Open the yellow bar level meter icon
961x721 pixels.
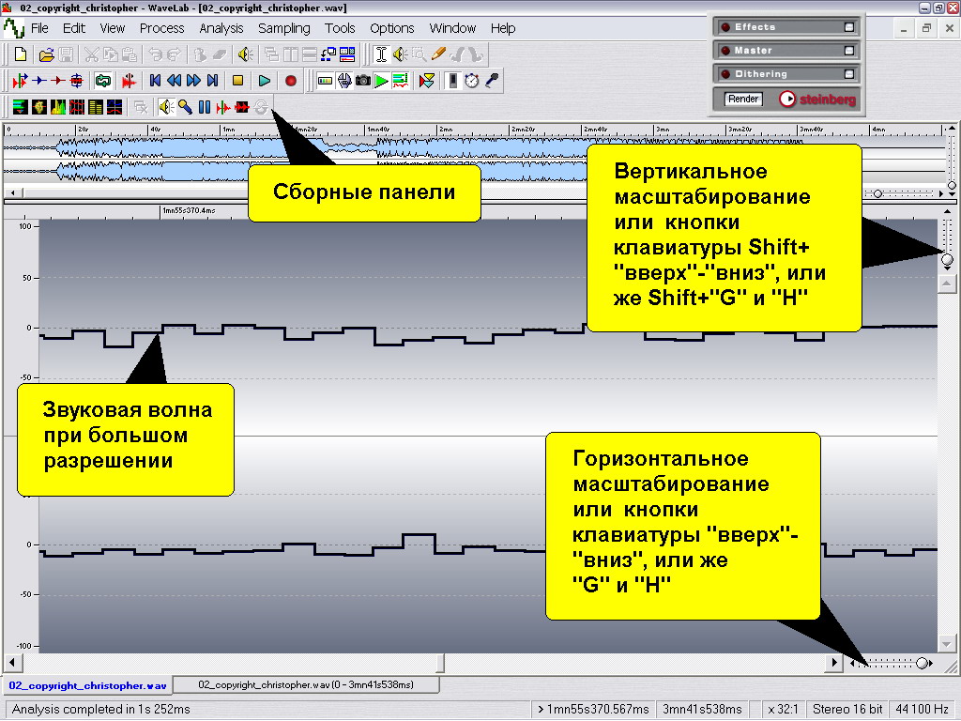tap(96, 107)
